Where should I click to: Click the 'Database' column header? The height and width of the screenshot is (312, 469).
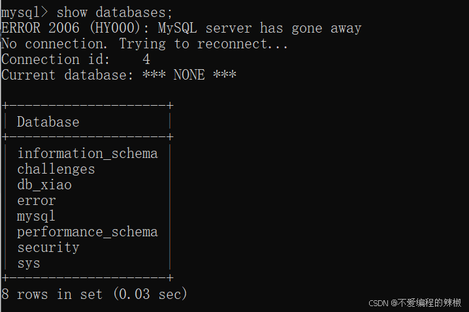point(48,122)
